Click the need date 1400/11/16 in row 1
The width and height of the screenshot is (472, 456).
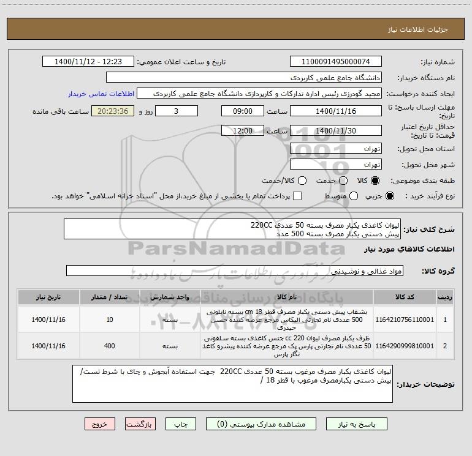pyautogui.click(x=48, y=320)
